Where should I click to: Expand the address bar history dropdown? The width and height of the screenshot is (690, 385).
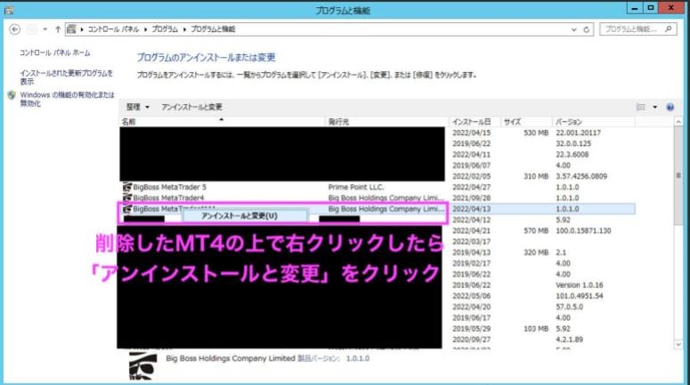pyautogui.click(x=574, y=29)
